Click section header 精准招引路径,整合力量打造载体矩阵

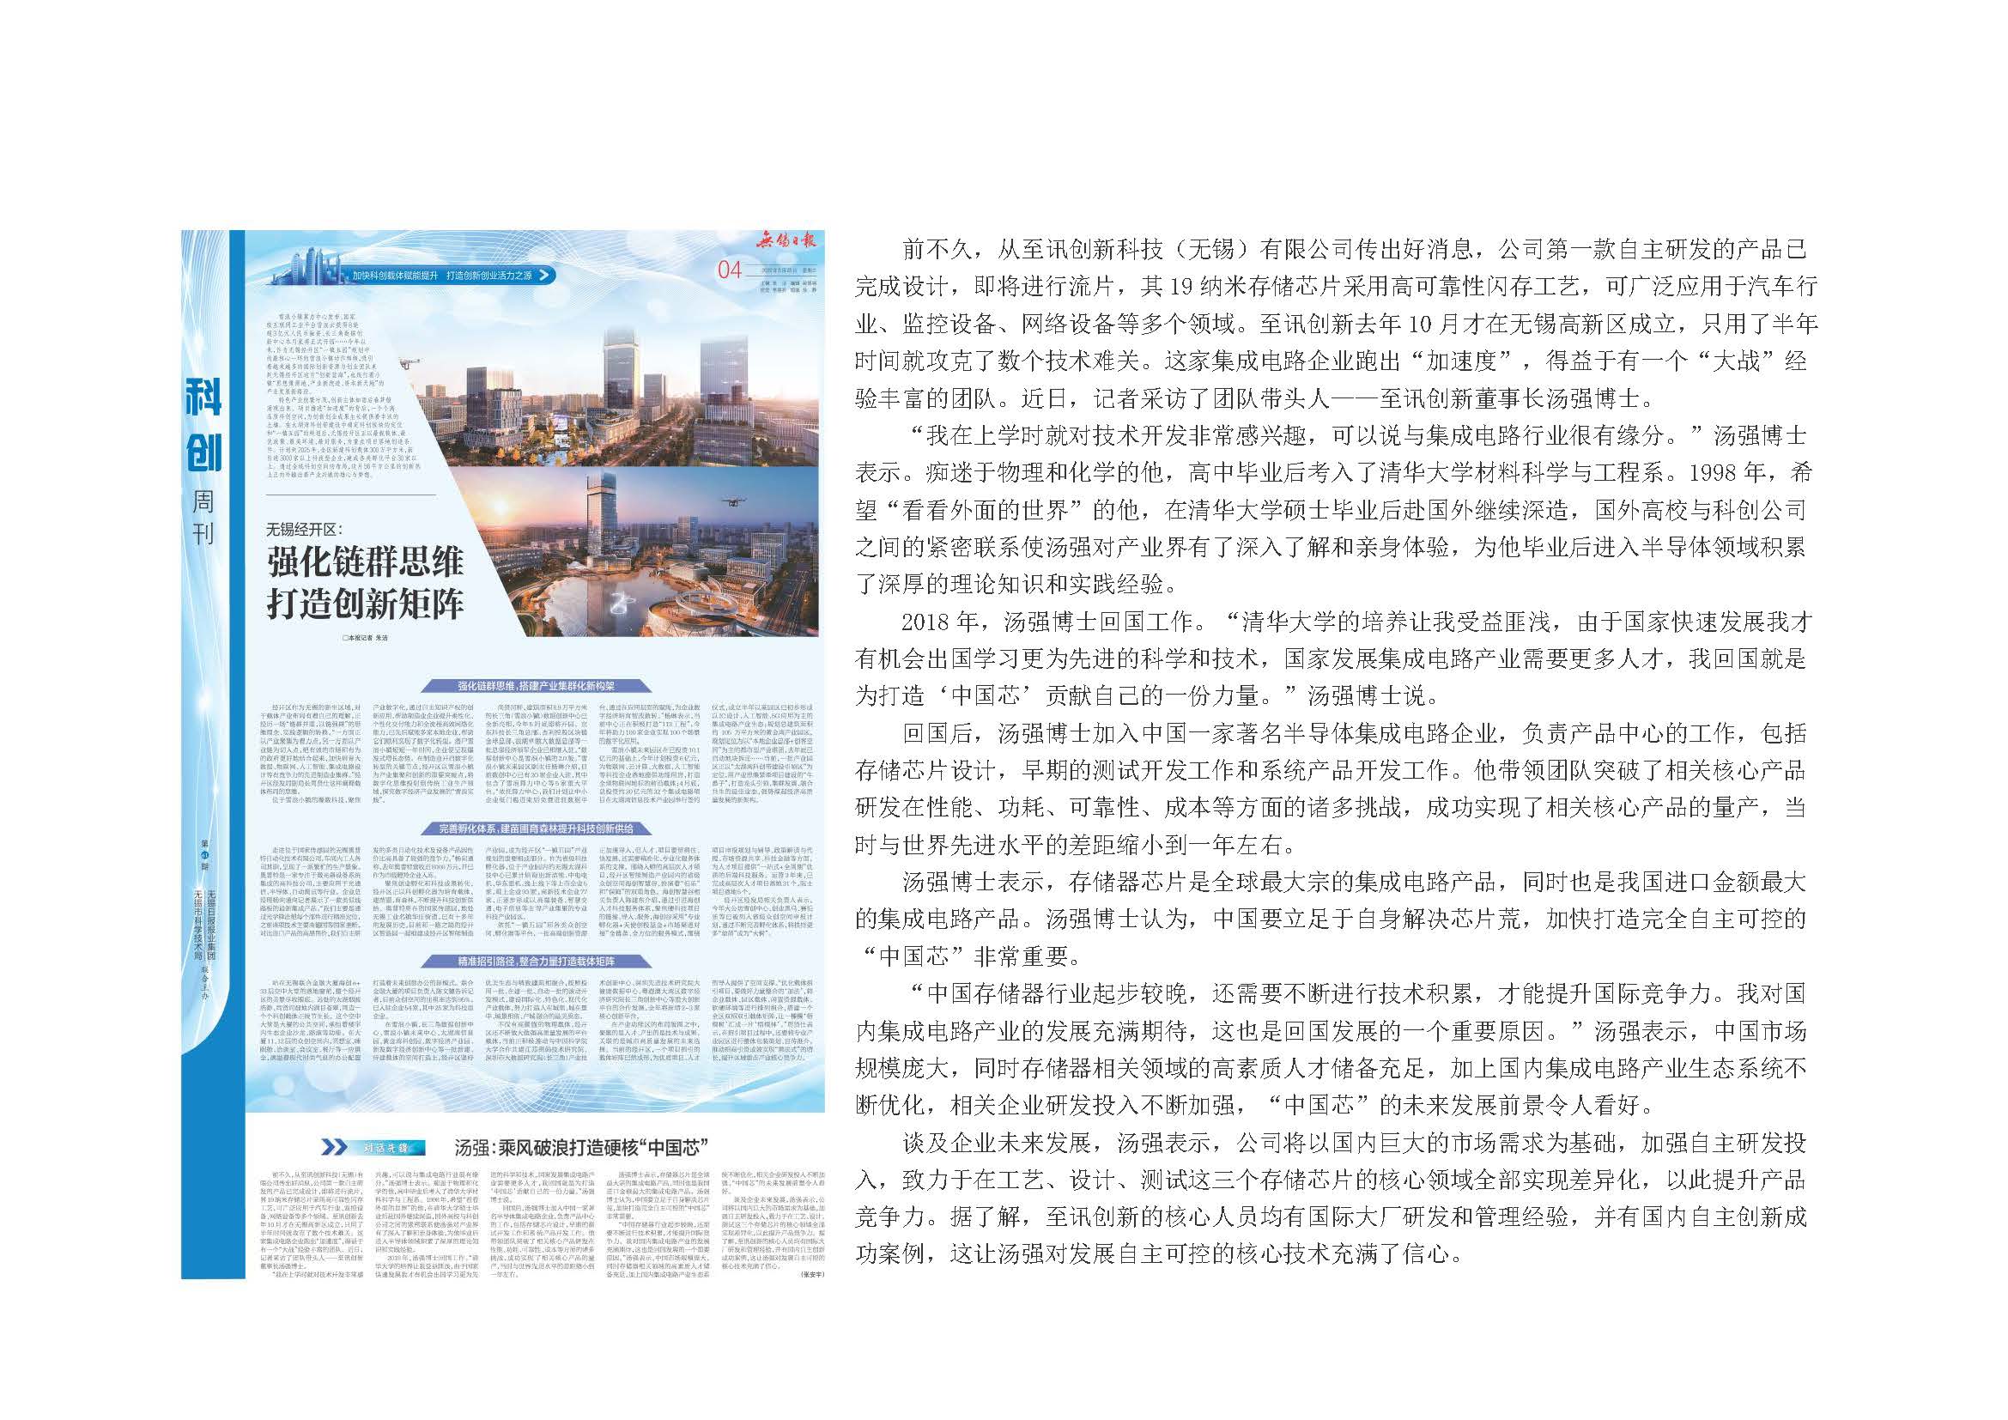click(x=537, y=960)
